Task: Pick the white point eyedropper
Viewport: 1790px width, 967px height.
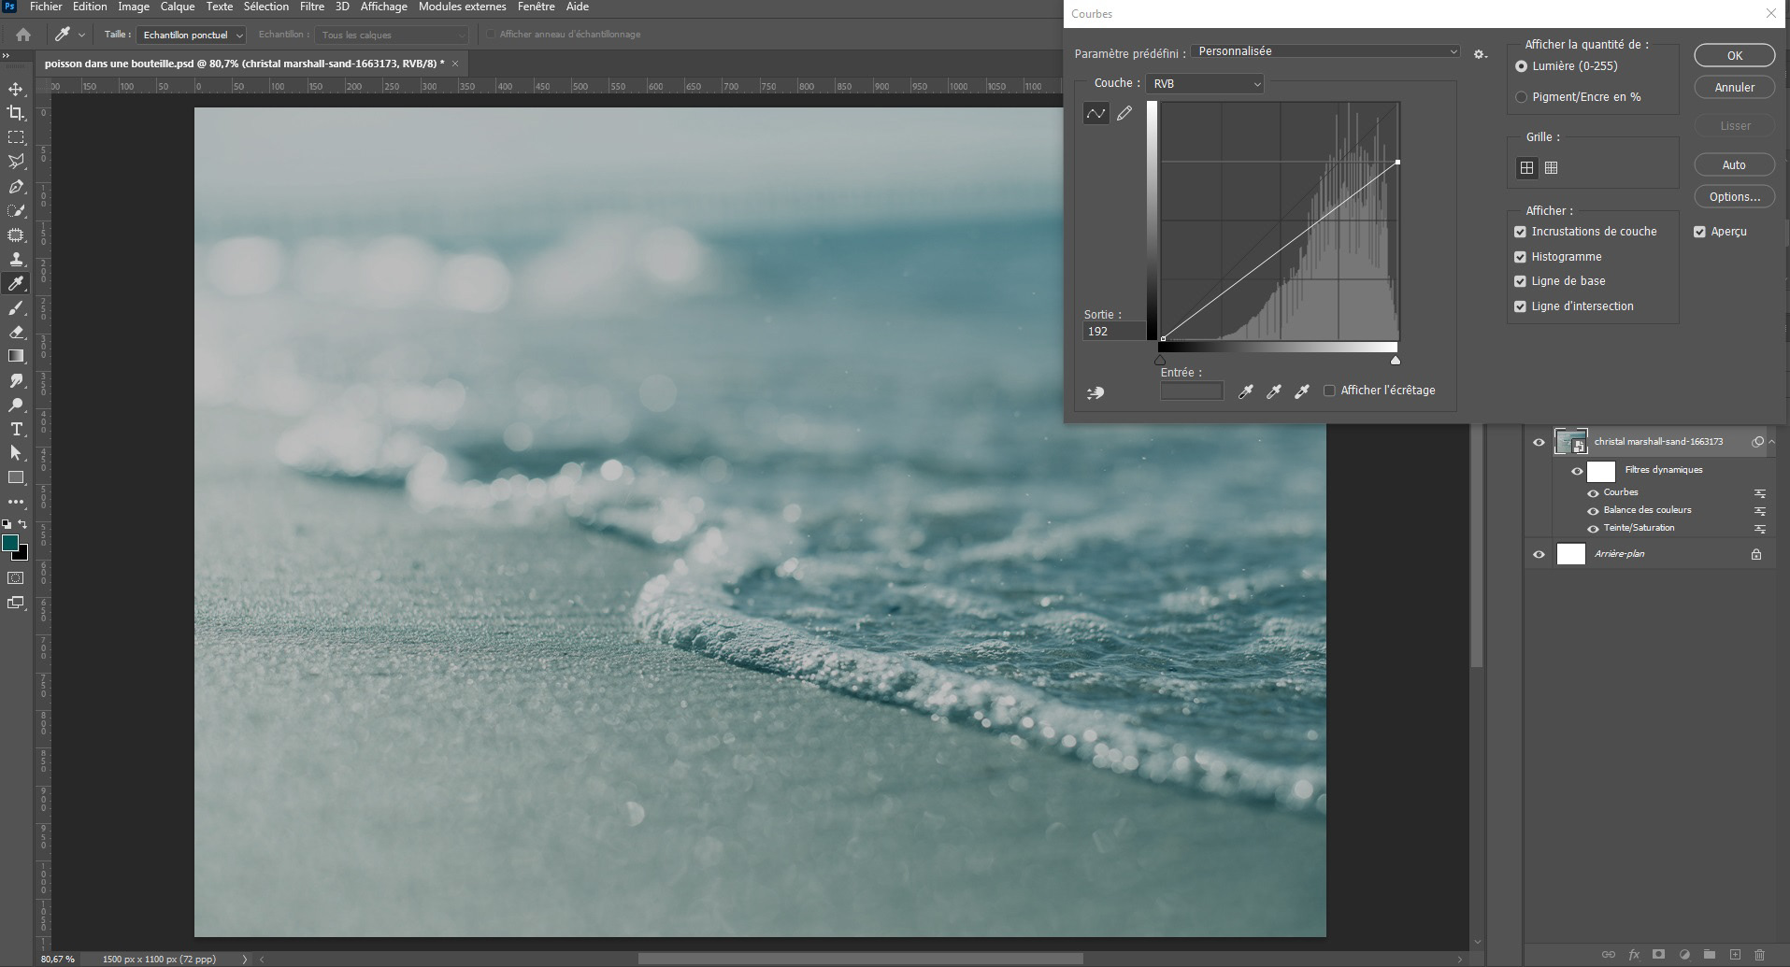Action: point(1301,392)
